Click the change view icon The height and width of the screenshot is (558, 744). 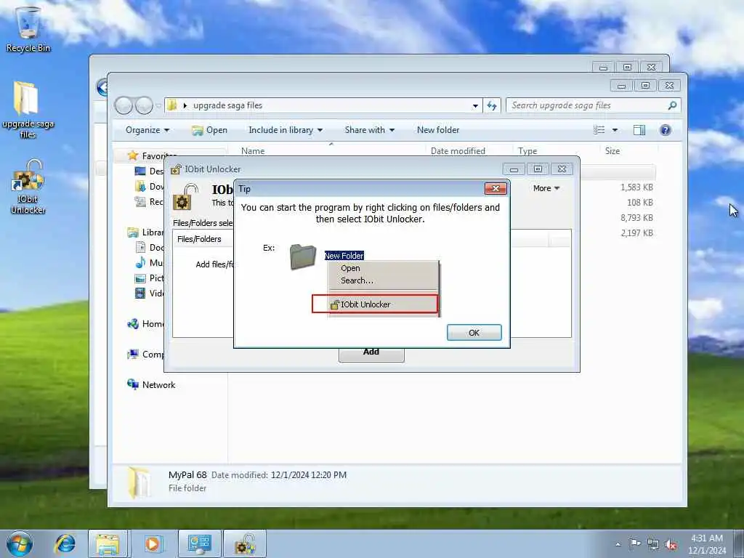599,130
